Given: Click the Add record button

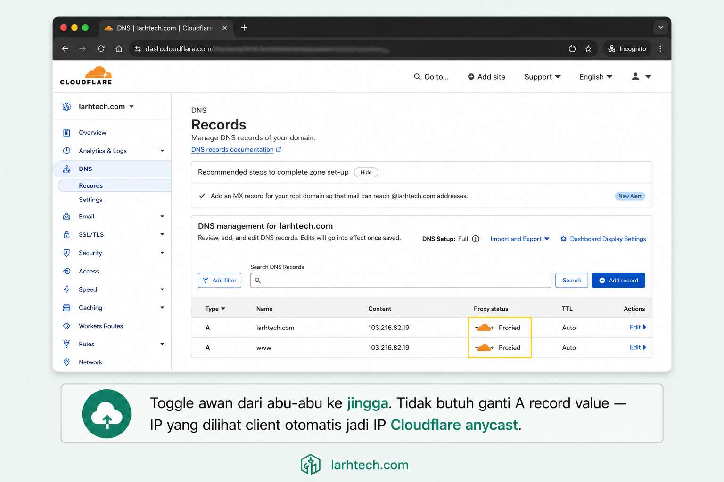Looking at the screenshot, I should pos(618,281).
